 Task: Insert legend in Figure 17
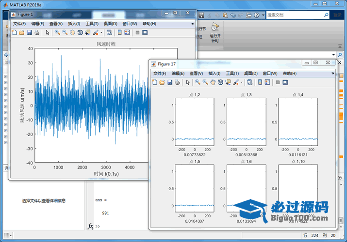tap(267, 82)
